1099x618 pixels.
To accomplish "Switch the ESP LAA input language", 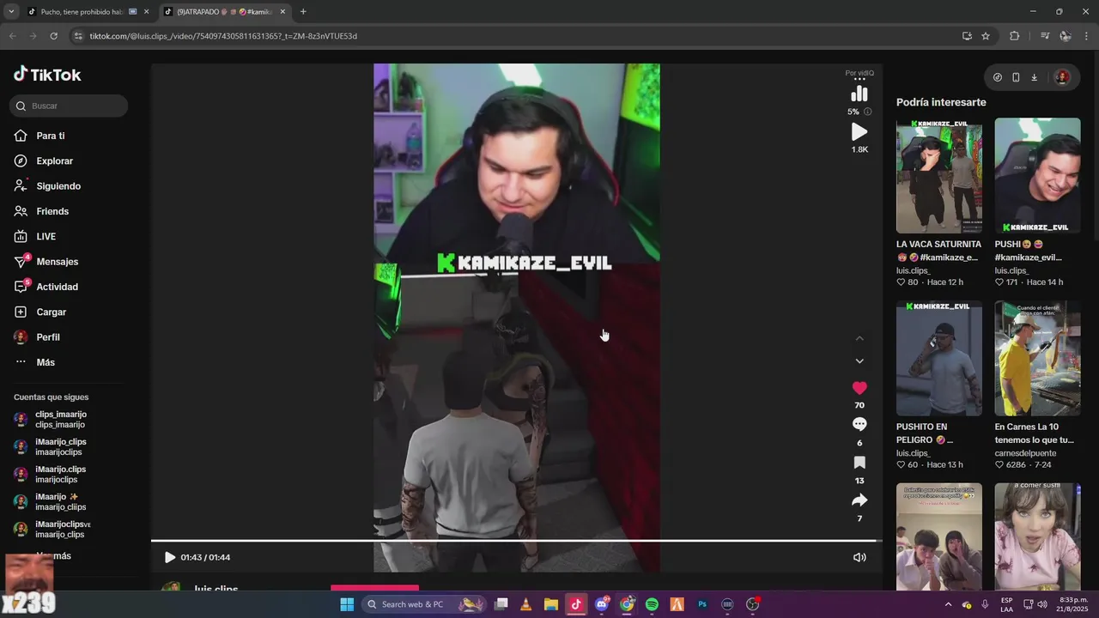I will tap(1006, 604).
